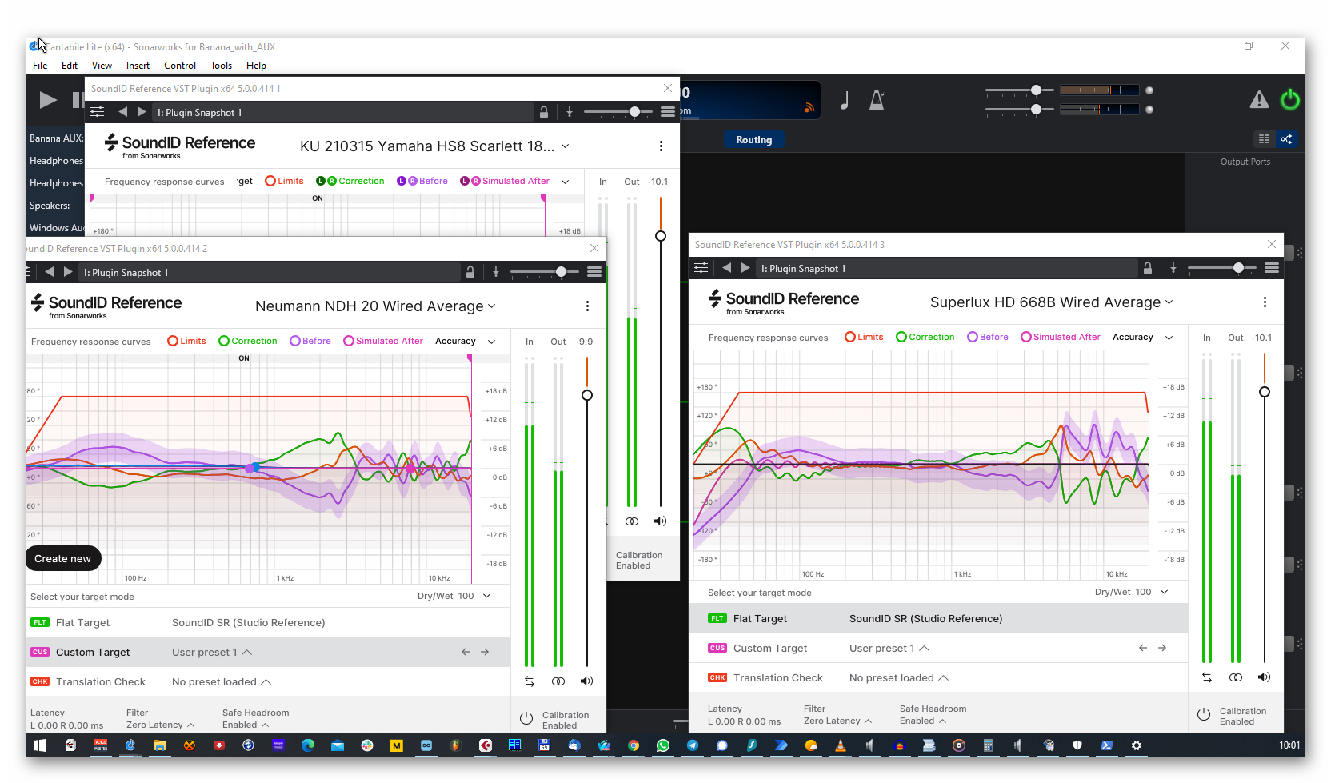The height and width of the screenshot is (783, 1331).
Task: Toggle Correction curve in Neumann plugin
Action: click(248, 342)
